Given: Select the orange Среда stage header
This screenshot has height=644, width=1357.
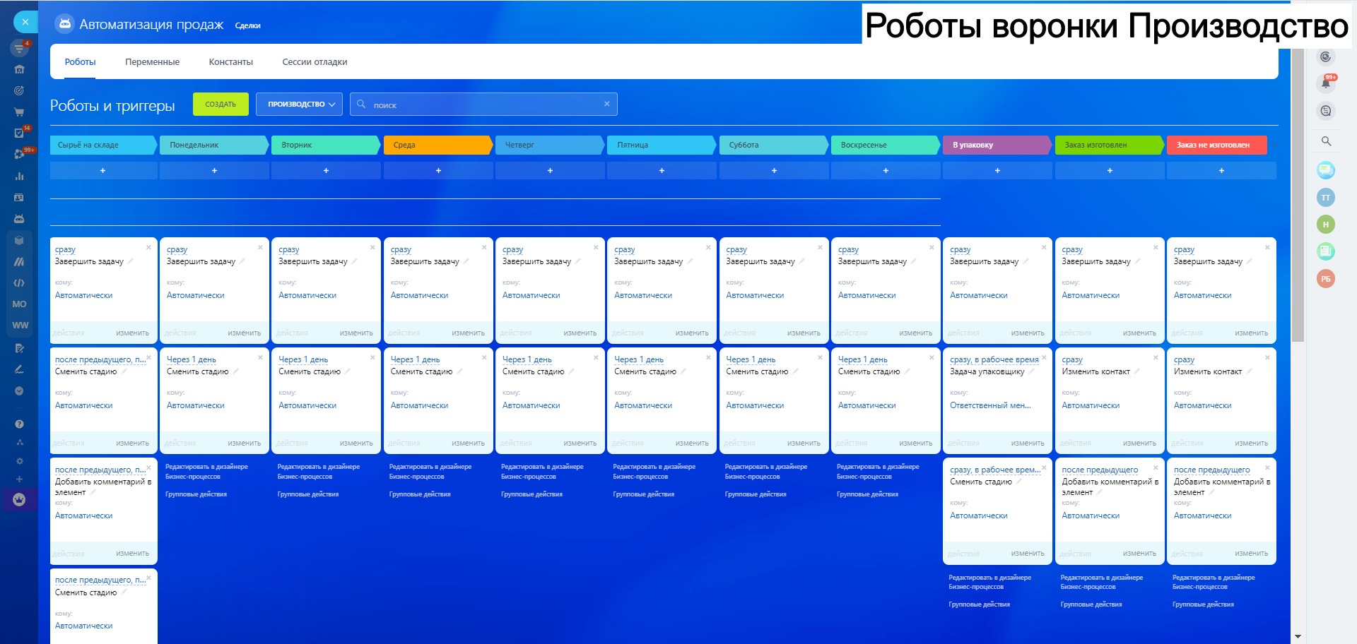Looking at the screenshot, I should (x=438, y=145).
